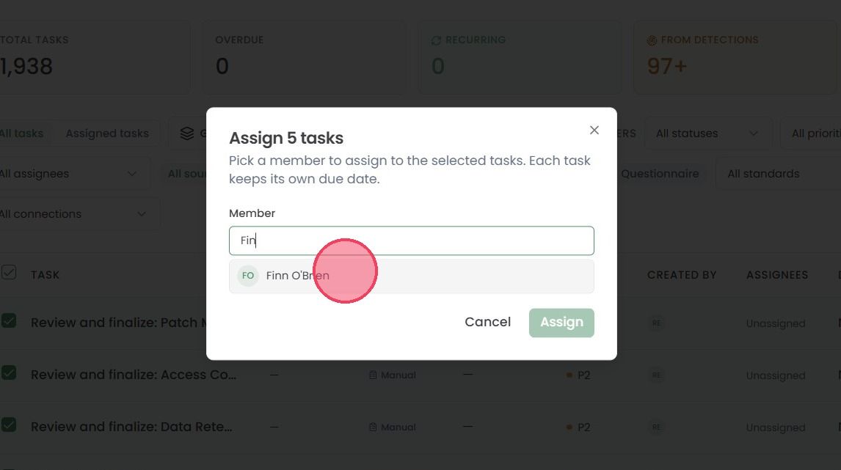Toggle the select-all tasks checkbox

point(9,272)
